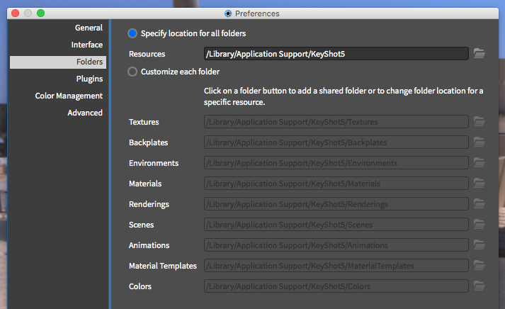Open folder browser for Materials row
The height and width of the screenshot is (309, 505).
click(x=480, y=184)
